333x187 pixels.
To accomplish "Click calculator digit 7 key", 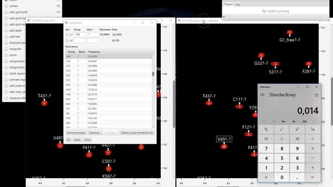I will click(x=266, y=149).
